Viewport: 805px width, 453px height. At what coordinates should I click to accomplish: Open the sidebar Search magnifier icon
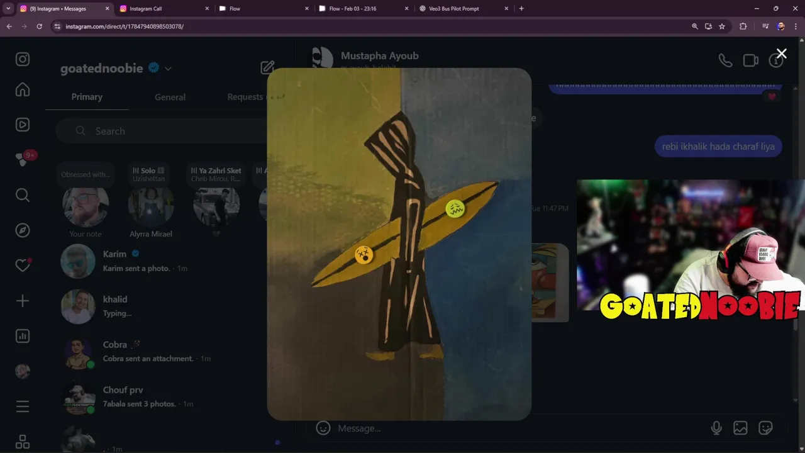click(x=23, y=195)
